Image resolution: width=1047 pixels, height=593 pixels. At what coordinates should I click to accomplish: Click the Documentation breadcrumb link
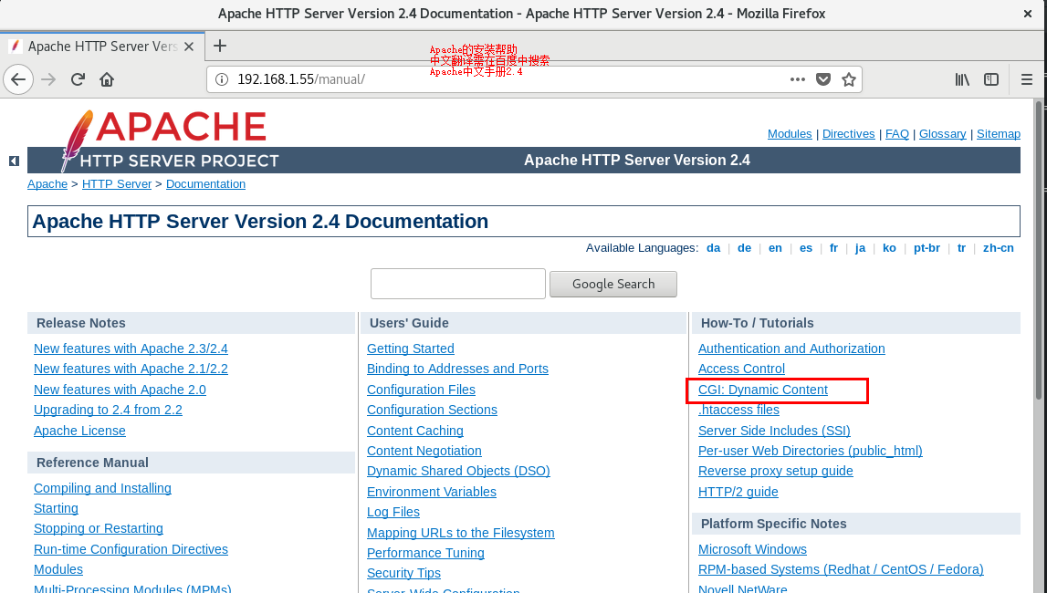(x=205, y=183)
